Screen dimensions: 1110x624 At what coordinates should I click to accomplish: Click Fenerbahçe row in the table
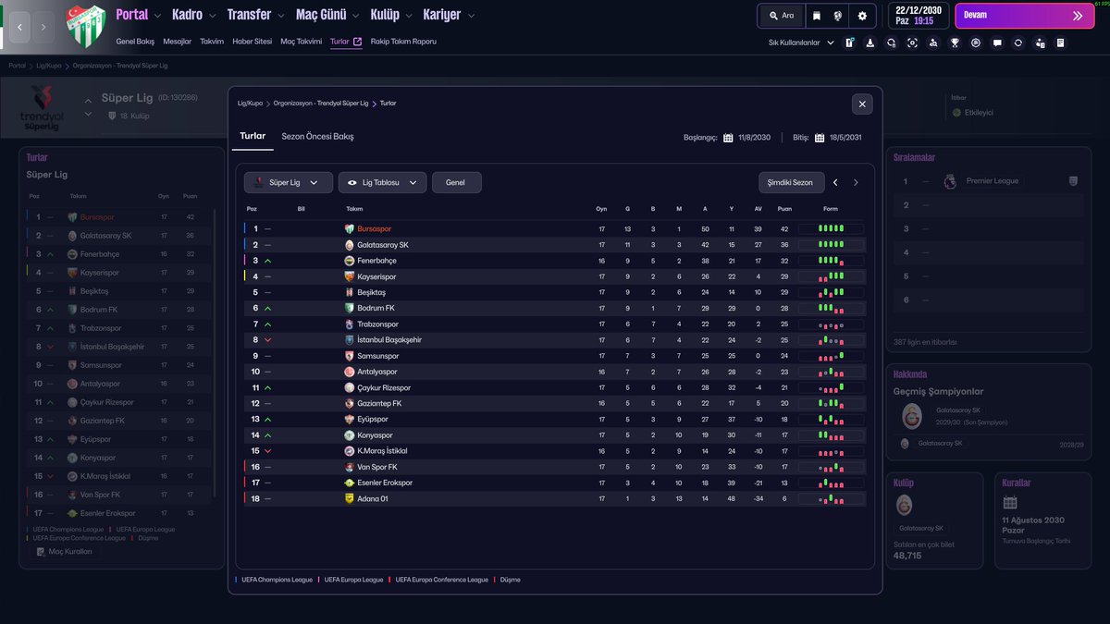point(555,261)
